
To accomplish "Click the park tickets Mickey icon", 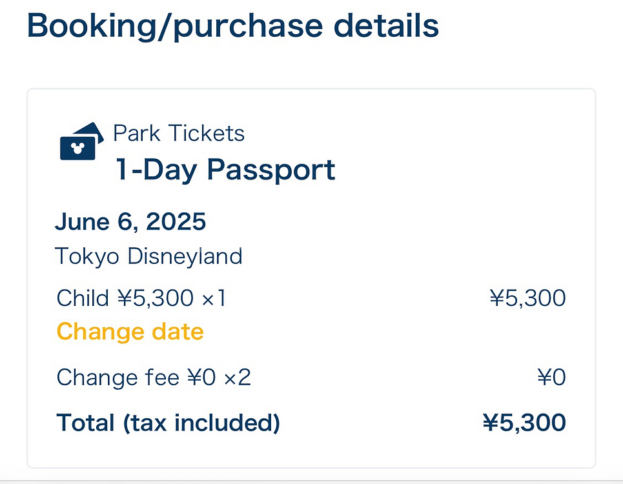I will point(82,141).
